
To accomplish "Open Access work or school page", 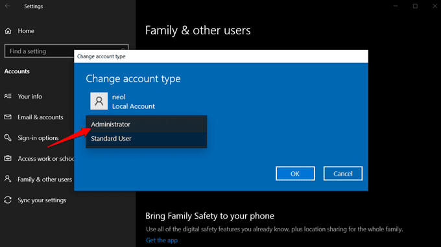I will point(45,159).
